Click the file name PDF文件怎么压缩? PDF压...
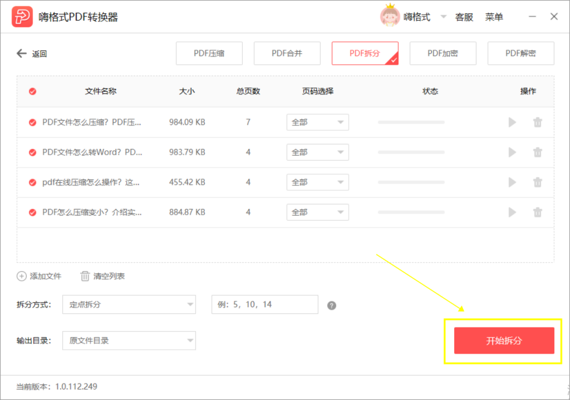This screenshot has height=400, width=570. [x=92, y=122]
